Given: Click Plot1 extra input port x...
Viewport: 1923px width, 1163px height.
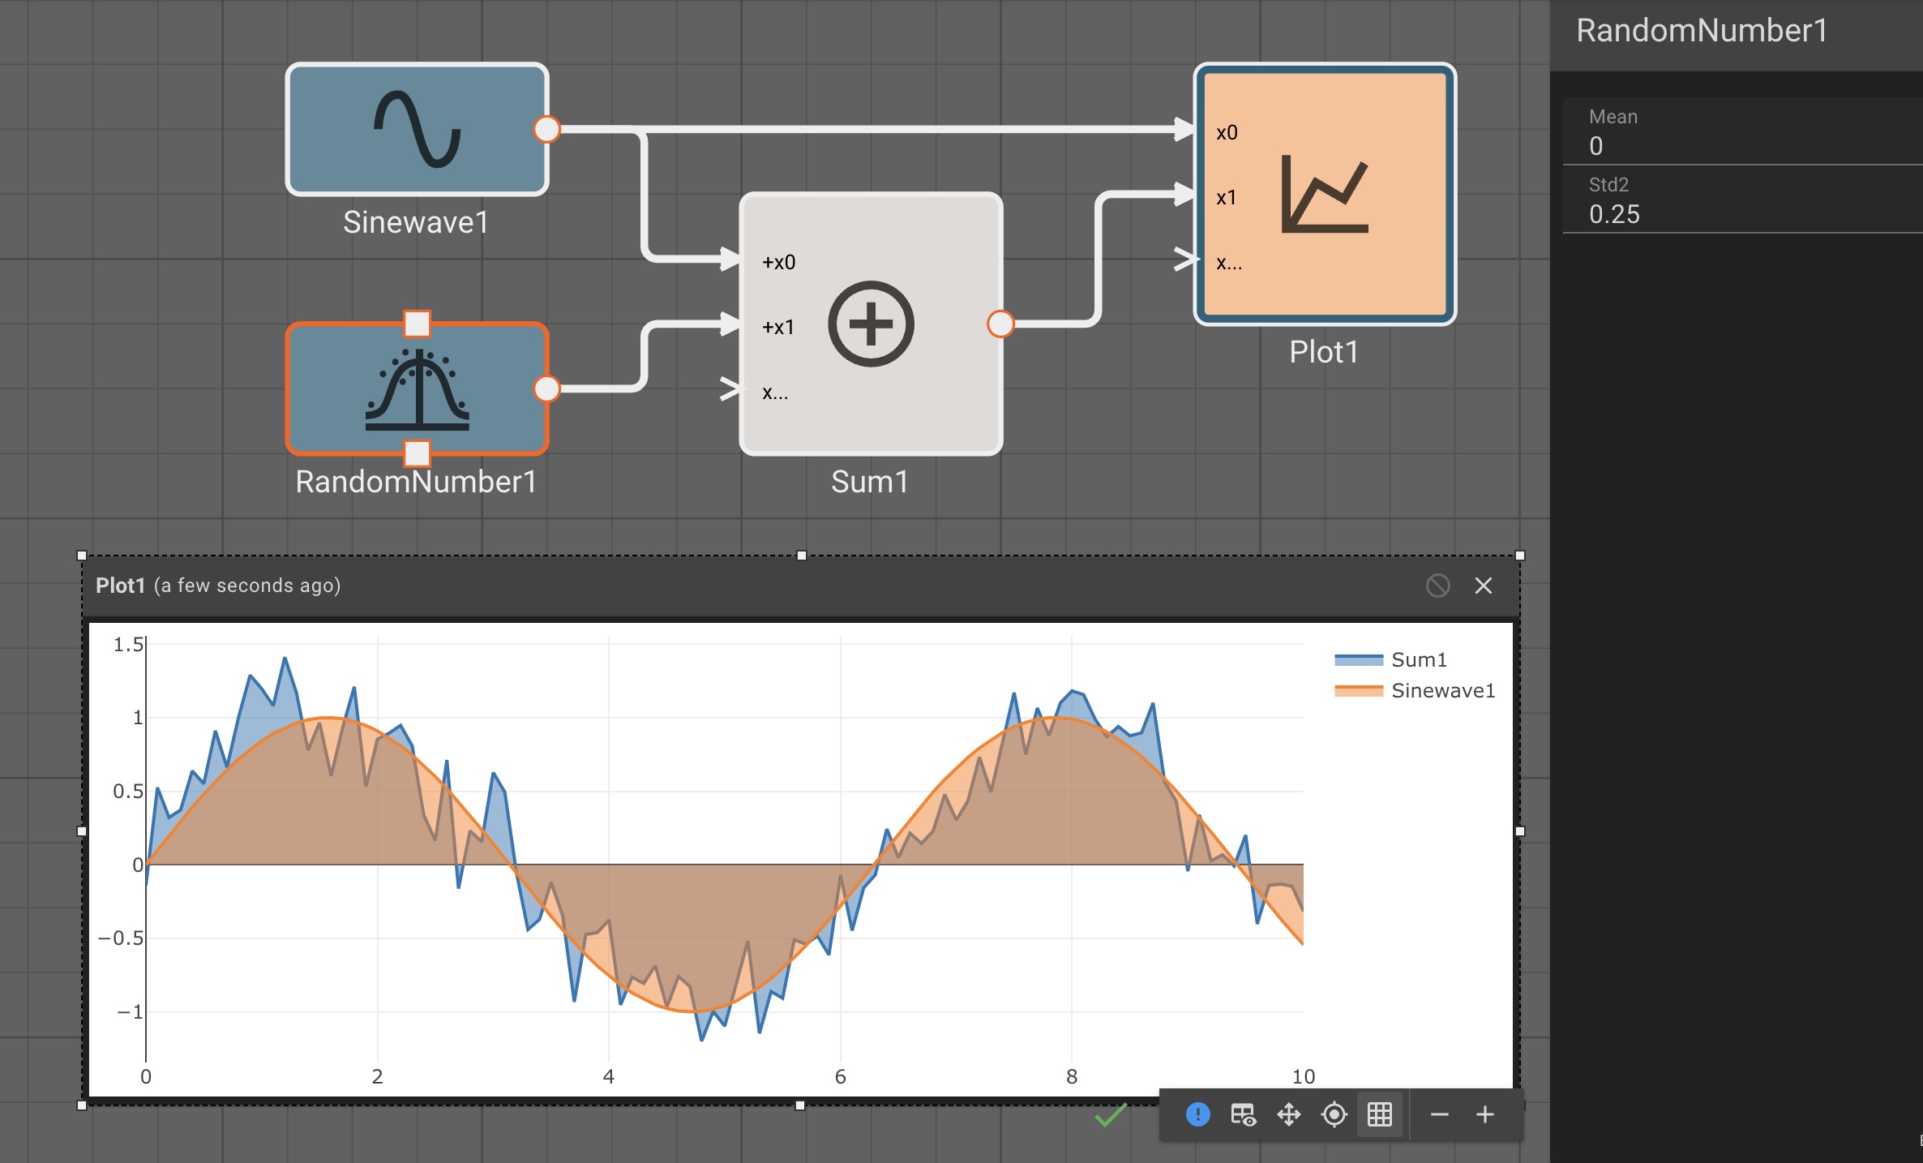Looking at the screenshot, I should click(x=1185, y=260).
